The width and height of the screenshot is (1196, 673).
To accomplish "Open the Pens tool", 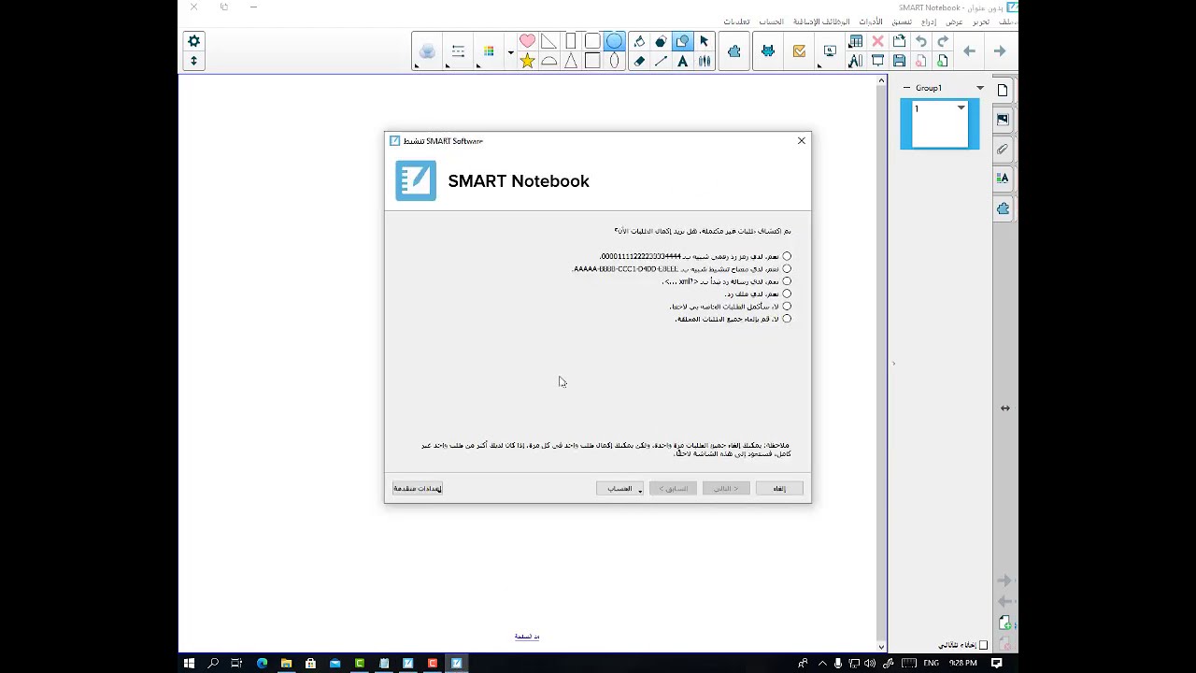I will [704, 61].
